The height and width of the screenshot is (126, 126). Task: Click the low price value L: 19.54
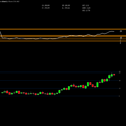point(66,8)
